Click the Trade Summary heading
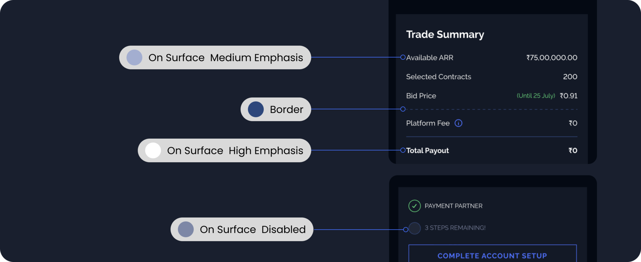641x262 pixels. (x=445, y=35)
